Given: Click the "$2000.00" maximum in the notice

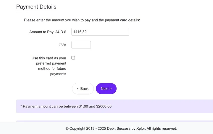Looking at the screenshot, I should coord(104,106).
